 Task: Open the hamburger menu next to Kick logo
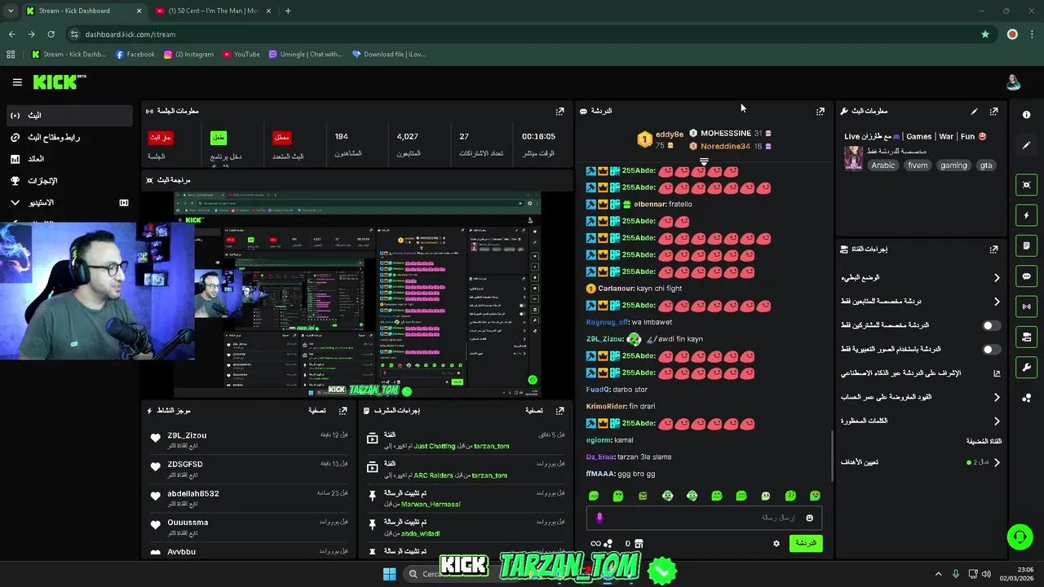point(17,82)
